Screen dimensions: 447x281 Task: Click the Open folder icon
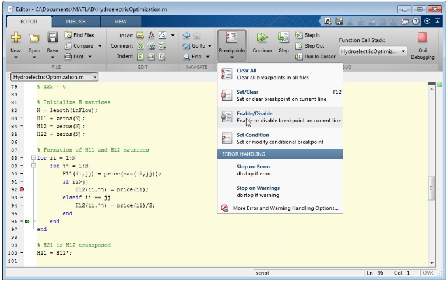[x=34, y=38]
